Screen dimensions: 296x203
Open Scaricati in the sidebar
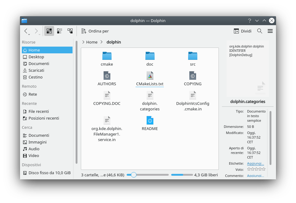(36, 70)
